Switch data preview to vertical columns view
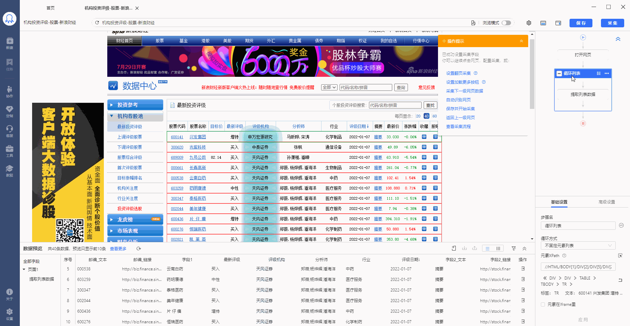This screenshot has width=630, height=326. [498, 249]
